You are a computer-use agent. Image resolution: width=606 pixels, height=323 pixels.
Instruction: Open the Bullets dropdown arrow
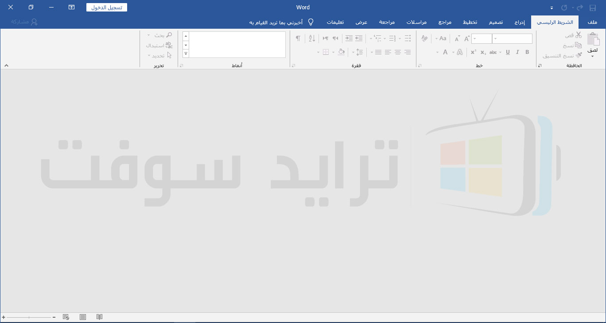pyautogui.click(x=400, y=38)
